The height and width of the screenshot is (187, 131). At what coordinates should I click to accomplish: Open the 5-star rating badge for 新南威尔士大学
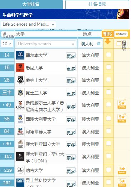pyautogui.click(x=122, y=104)
